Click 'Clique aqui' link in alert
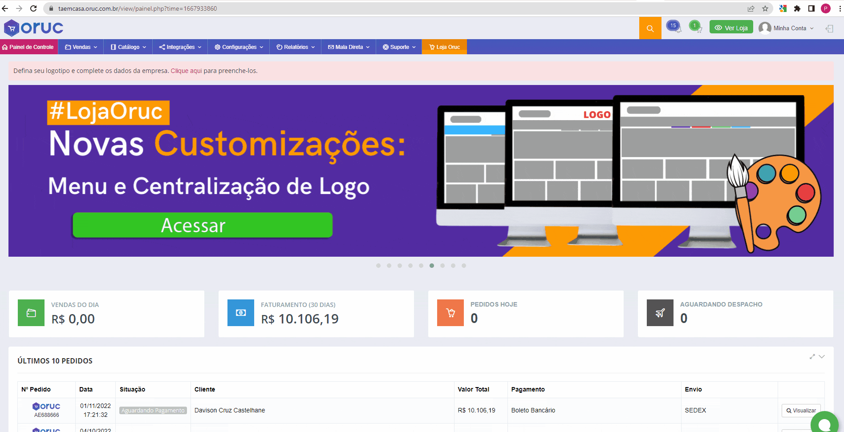Viewport: 844px width, 432px height. coord(186,71)
